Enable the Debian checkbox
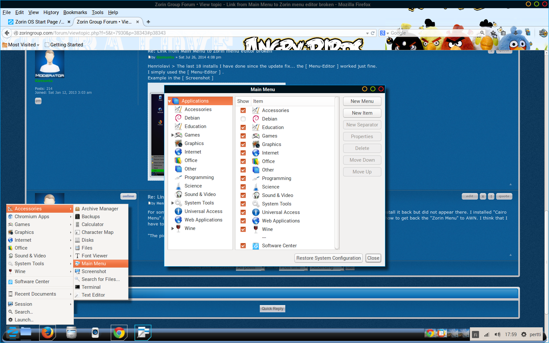This screenshot has height=343, width=549. (x=243, y=119)
